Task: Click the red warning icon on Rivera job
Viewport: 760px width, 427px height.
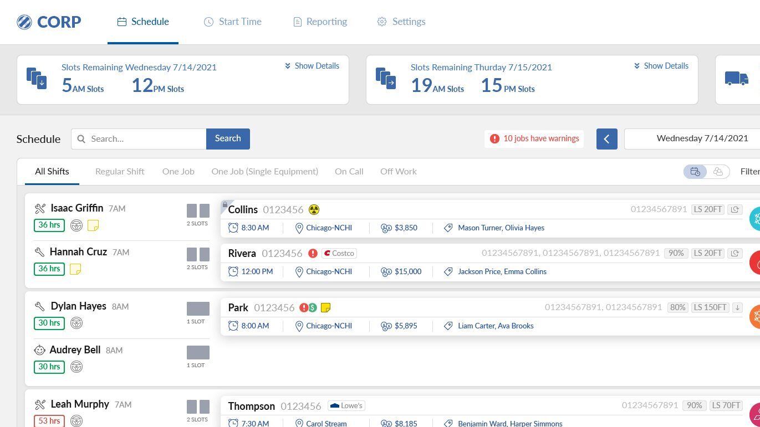Action: tap(313, 254)
